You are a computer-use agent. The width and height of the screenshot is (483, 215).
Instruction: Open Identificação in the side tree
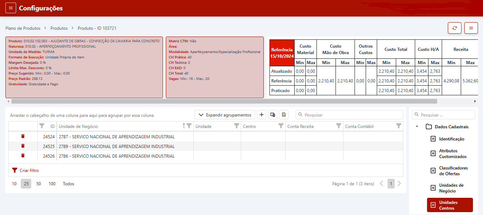pyautogui.click(x=451, y=139)
